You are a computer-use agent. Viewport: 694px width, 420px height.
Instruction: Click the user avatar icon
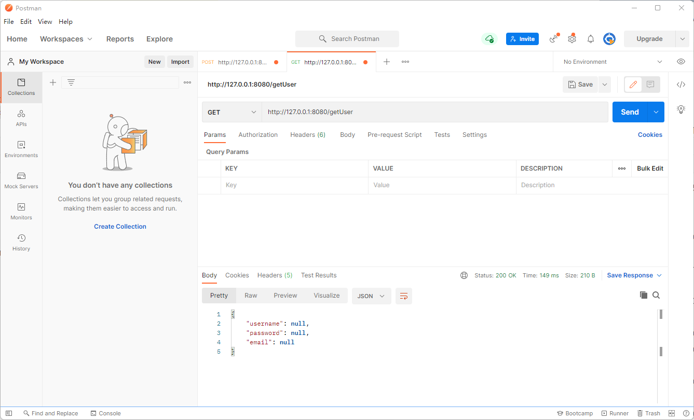click(x=609, y=39)
